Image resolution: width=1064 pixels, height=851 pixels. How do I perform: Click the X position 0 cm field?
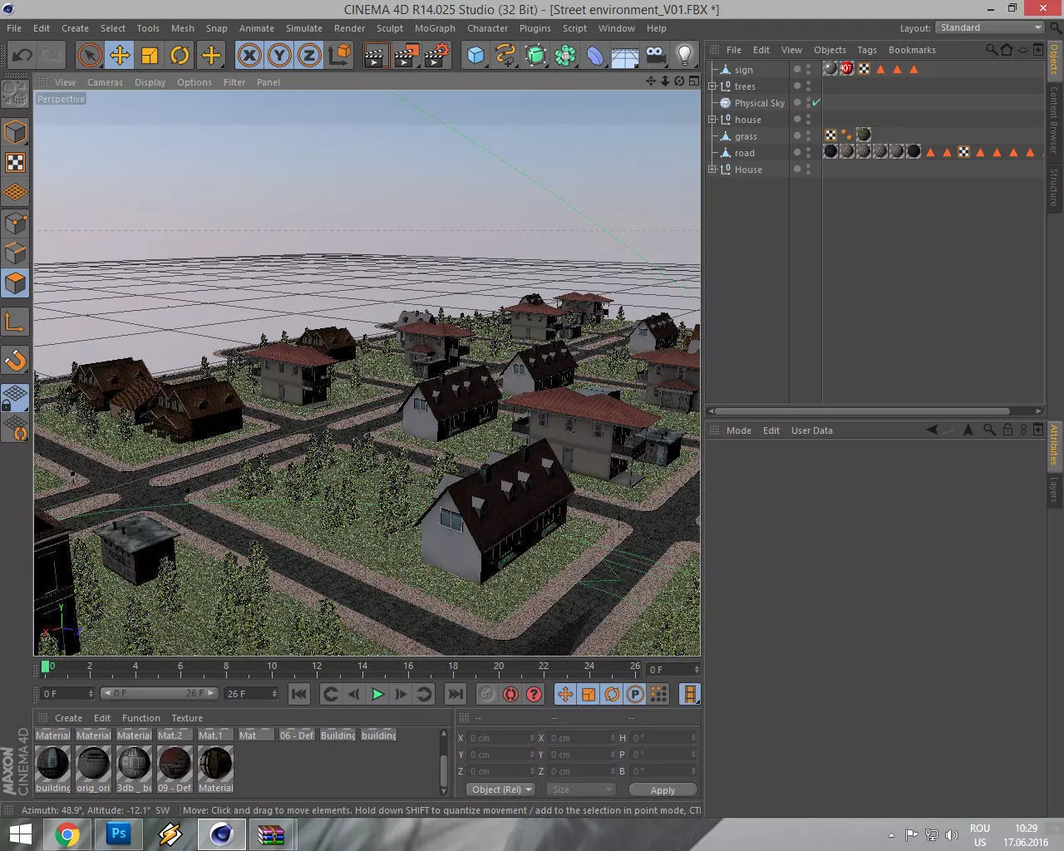501,738
